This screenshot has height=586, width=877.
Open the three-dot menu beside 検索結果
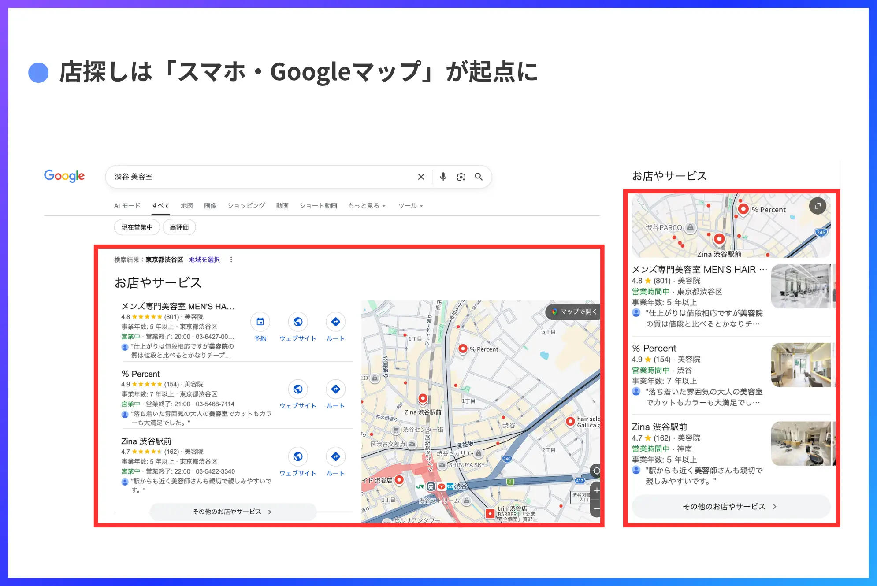(232, 260)
